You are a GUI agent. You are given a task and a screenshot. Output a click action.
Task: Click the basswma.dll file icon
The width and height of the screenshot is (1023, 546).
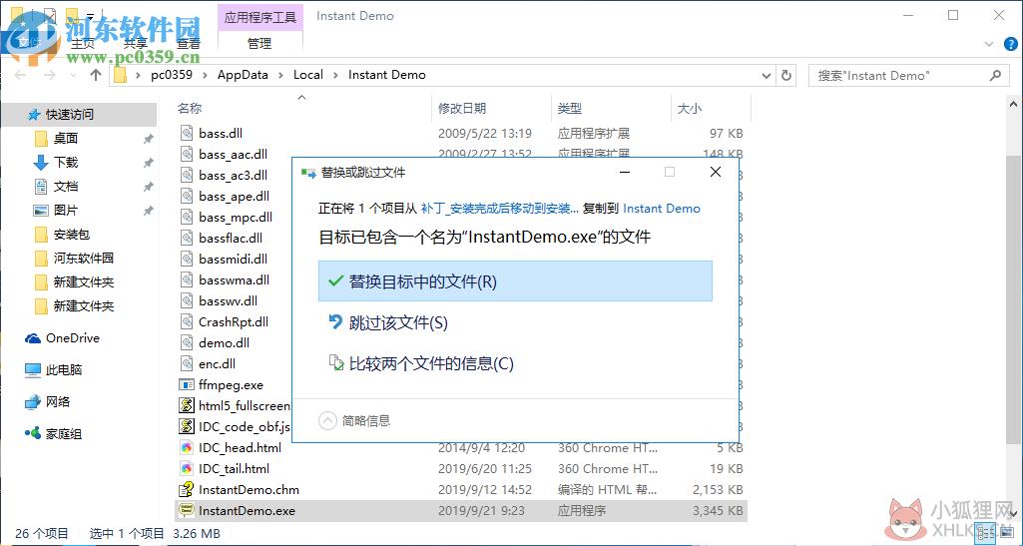tap(187, 279)
